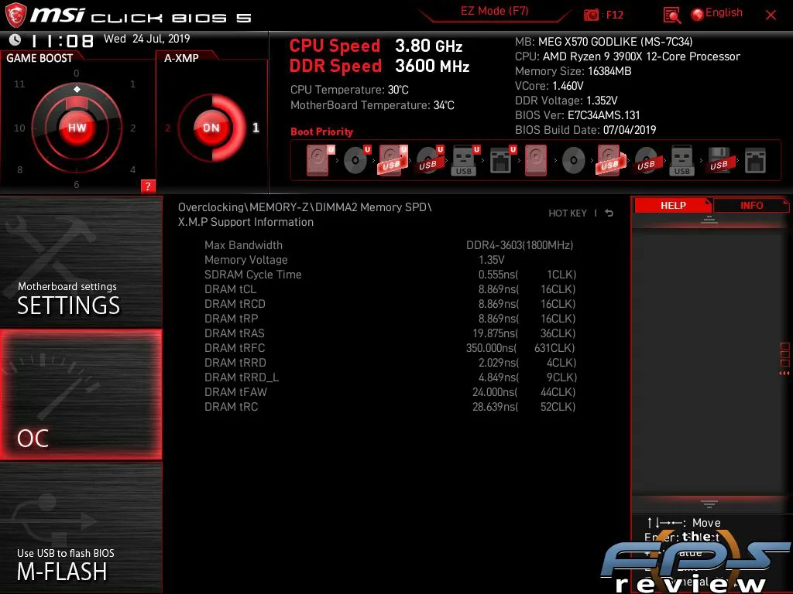Open the Game Boost question mark help
Viewport: 793px width, 594px height.
pos(148,186)
